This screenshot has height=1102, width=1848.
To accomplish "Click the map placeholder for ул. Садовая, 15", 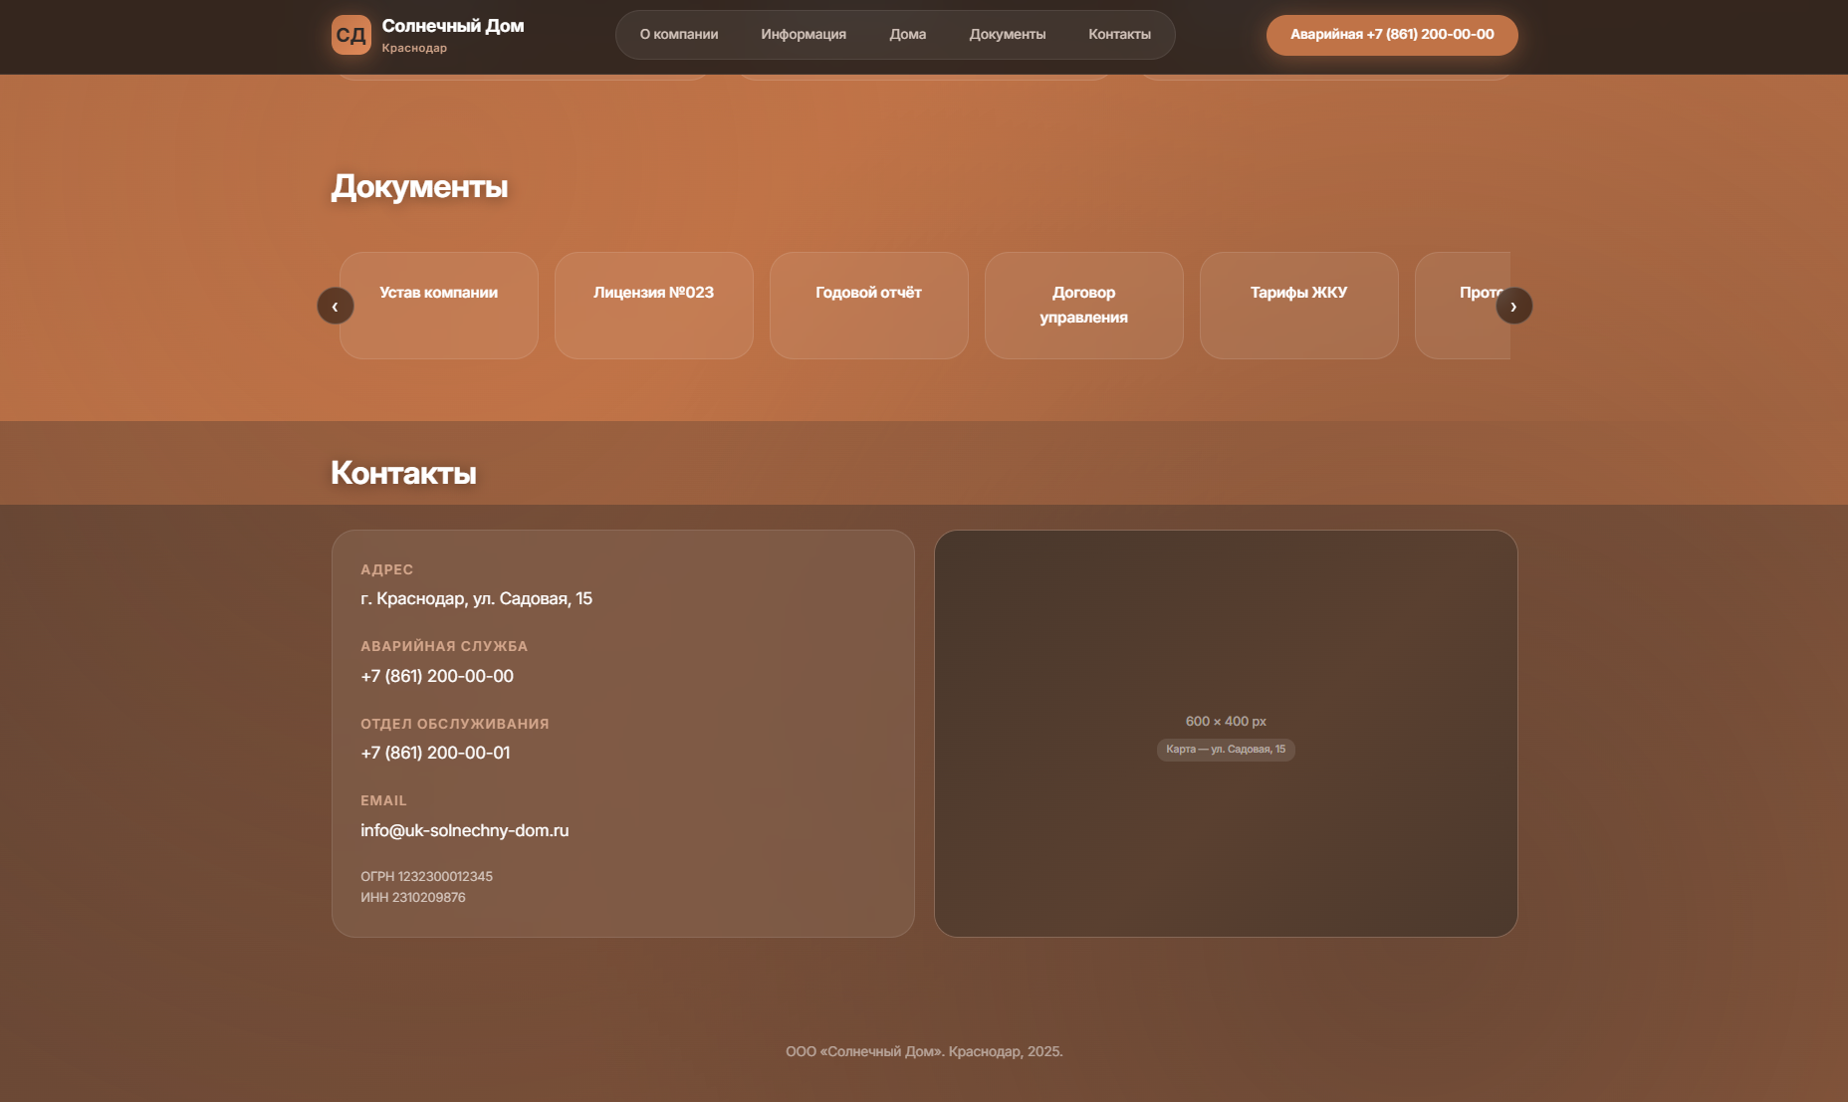I will [1226, 734].
